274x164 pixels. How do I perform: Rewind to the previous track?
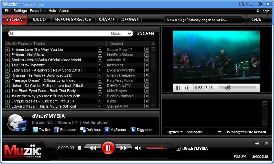92,148
